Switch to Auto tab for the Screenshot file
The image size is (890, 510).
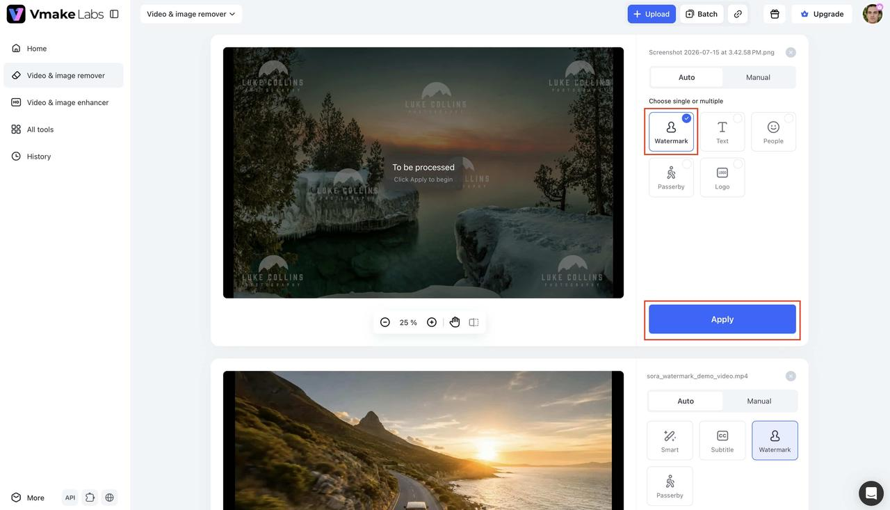coord(686,77)
